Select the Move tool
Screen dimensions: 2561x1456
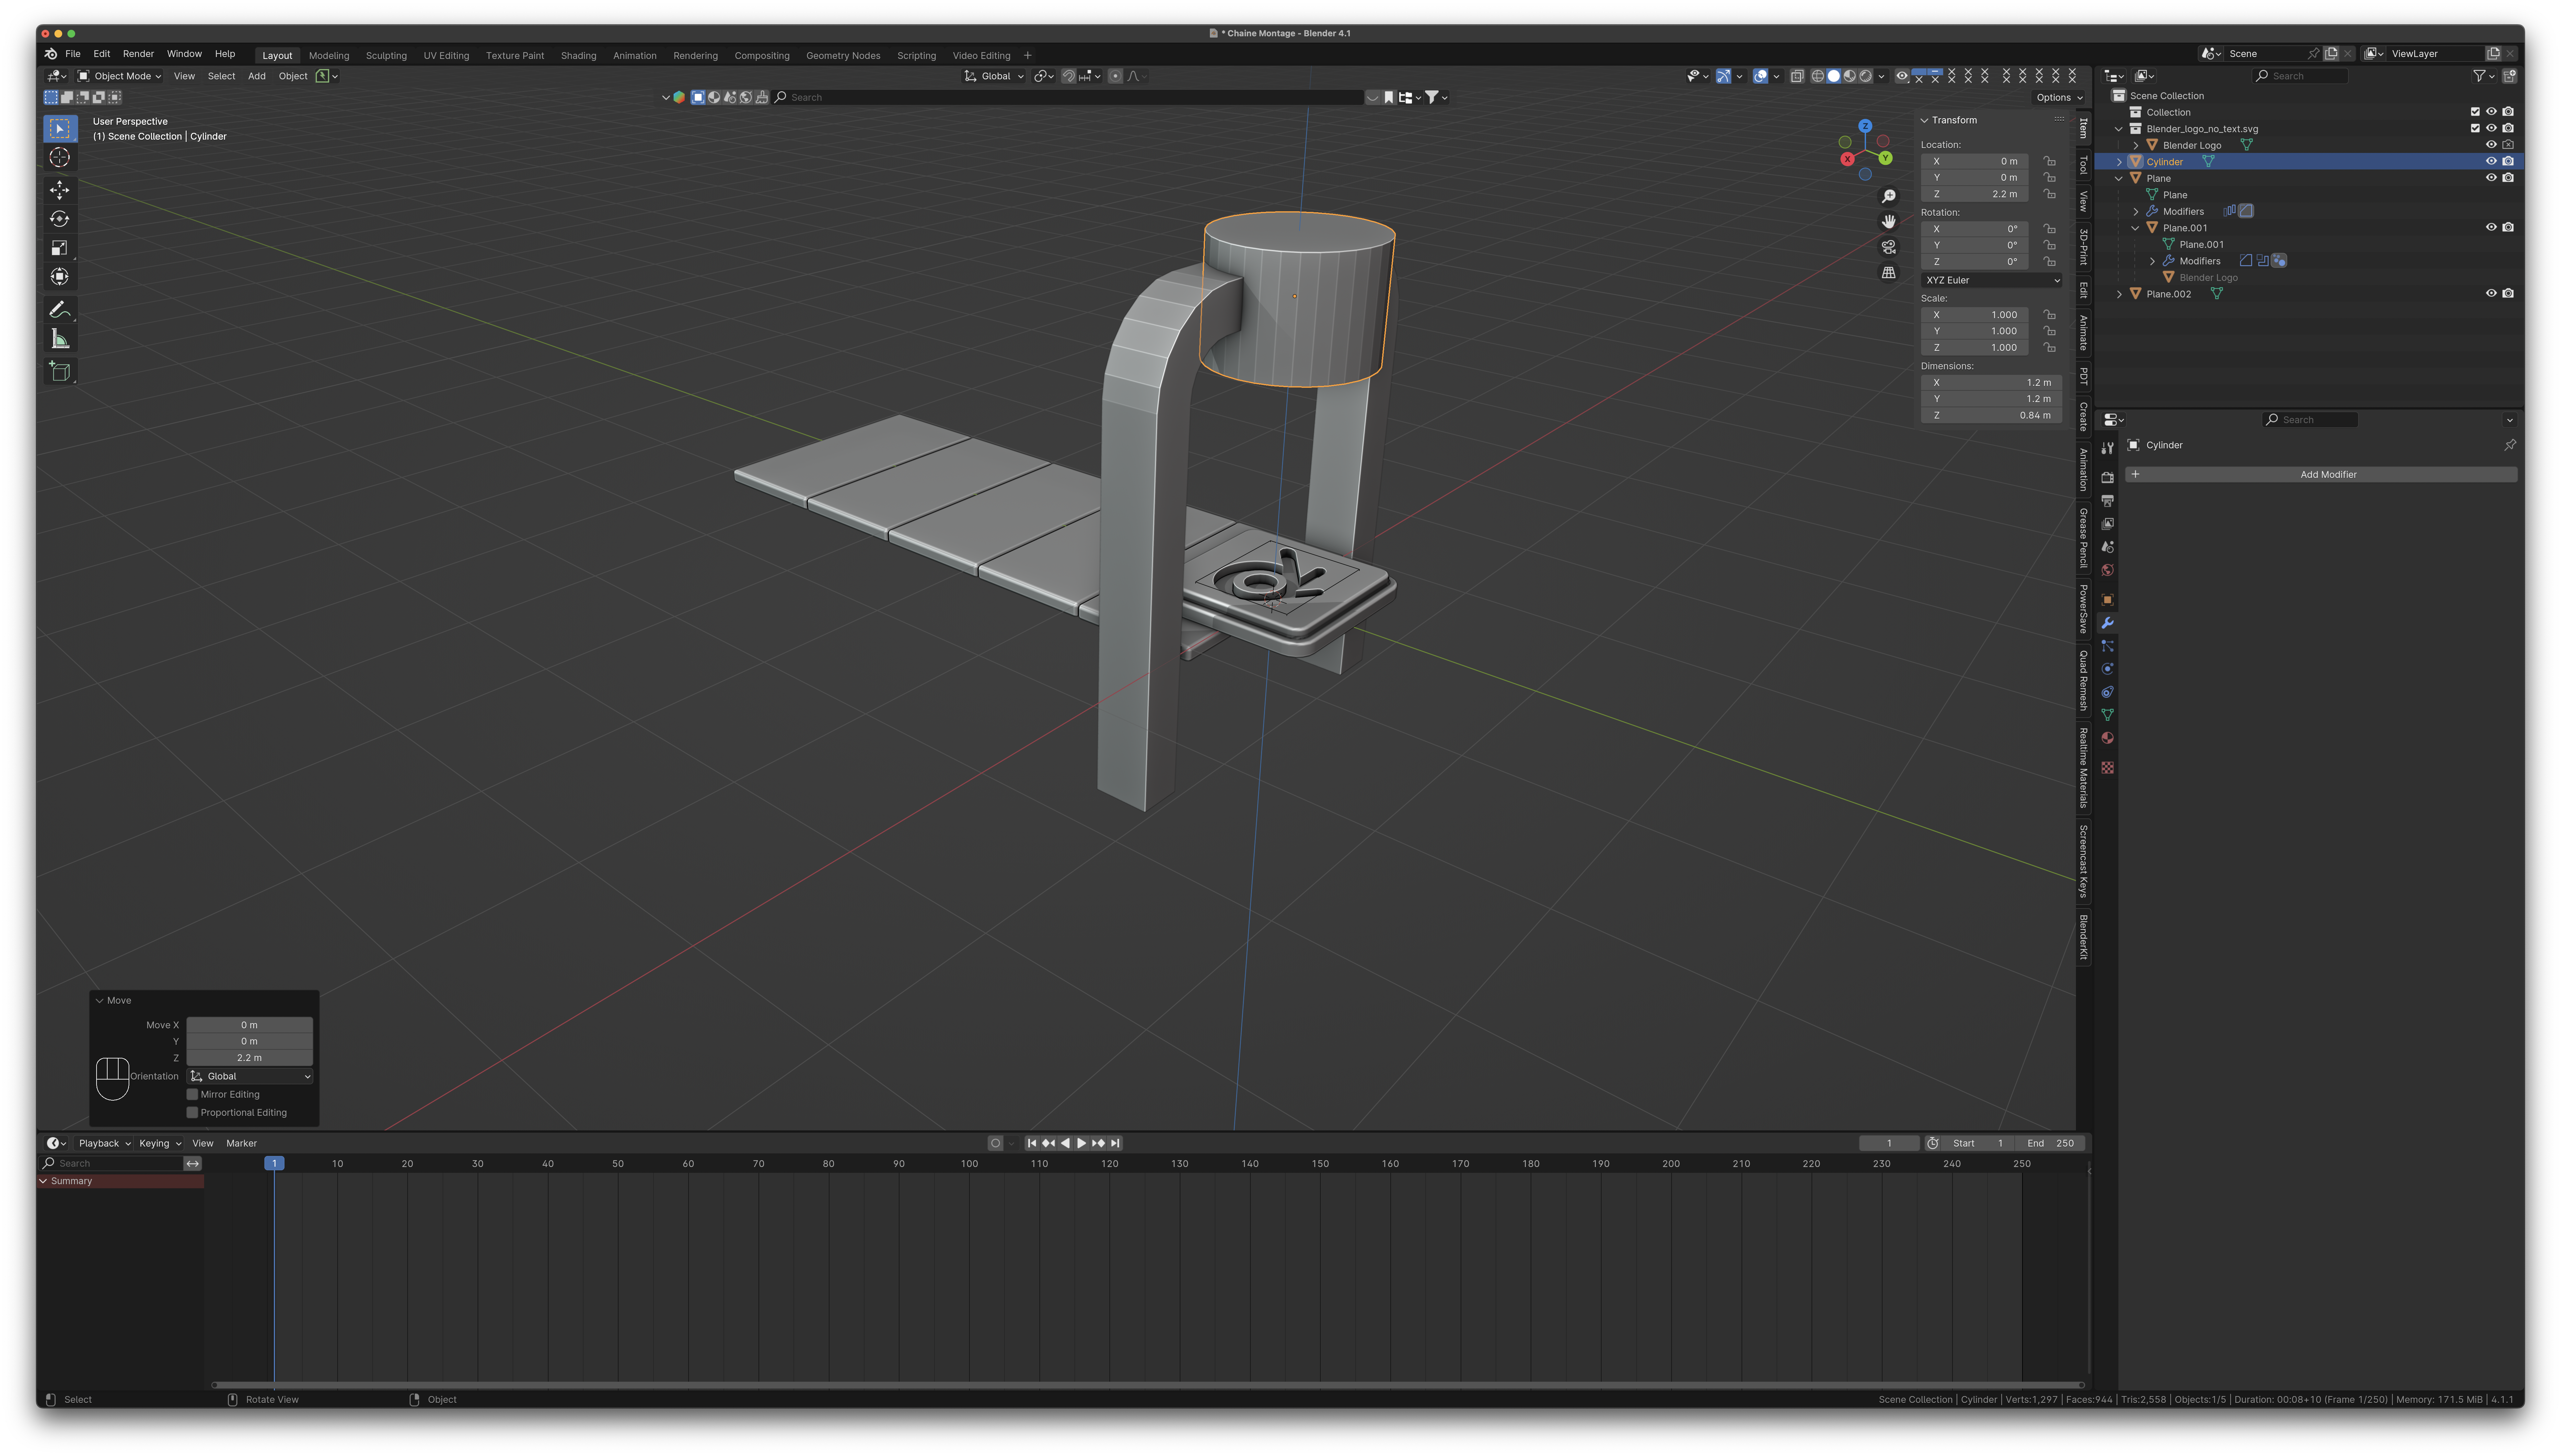60,190
